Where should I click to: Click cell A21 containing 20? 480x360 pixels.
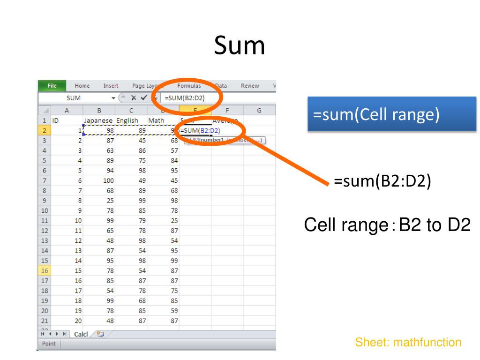(67, 321)
